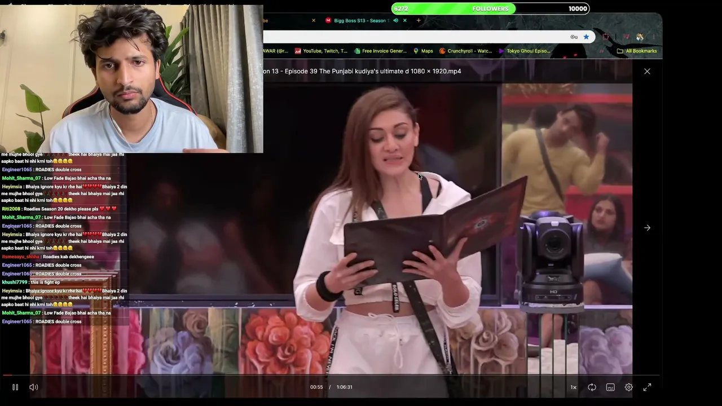Open the Crunchyroll bookmark
Screen dimensions: 722x406
(x=466, y=51)
